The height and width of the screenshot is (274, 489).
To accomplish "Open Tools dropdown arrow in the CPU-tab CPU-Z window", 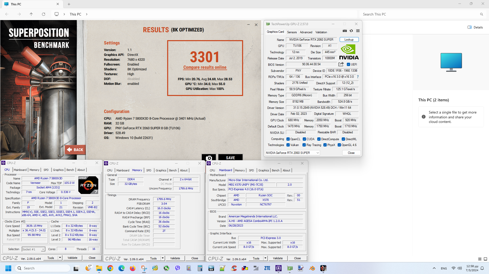I will click(60, 258).
